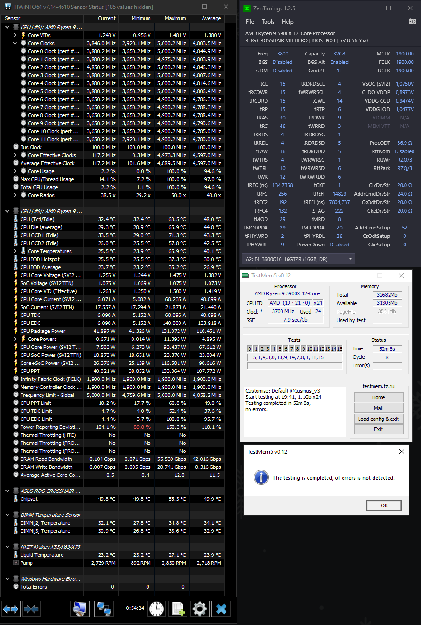The image size is (421, 625).
Task: Click the testmem.tz.ru site label
Action: tap(379, 386)
